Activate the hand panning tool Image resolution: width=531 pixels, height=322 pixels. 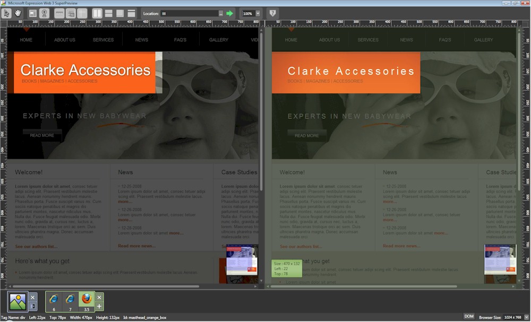tap(18, 14)
